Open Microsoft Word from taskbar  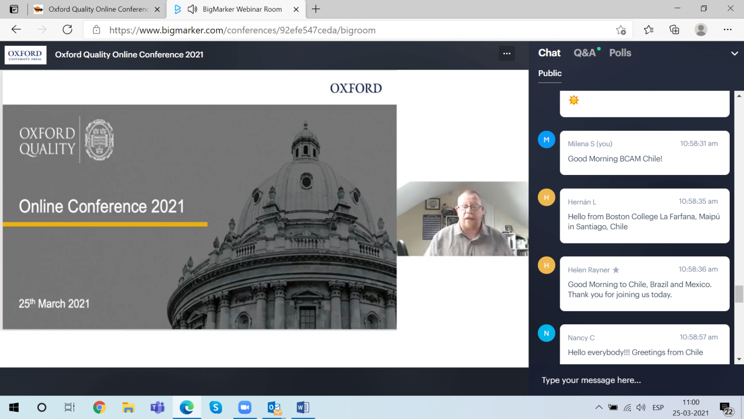[303, 407]
